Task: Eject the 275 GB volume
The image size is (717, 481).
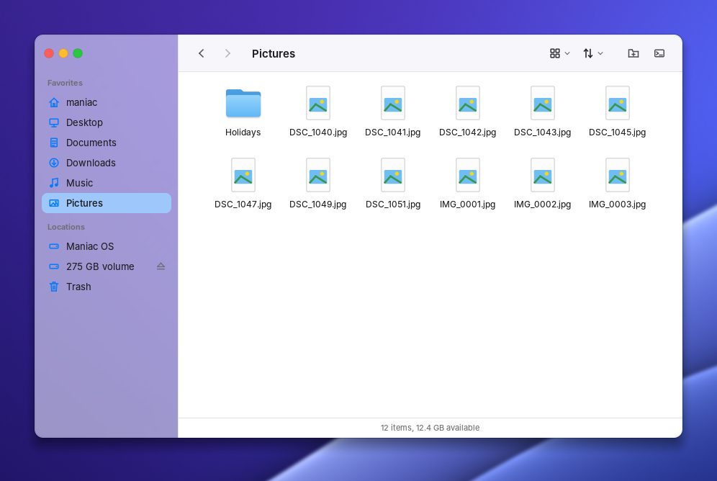Action: [x=161, y=266]
